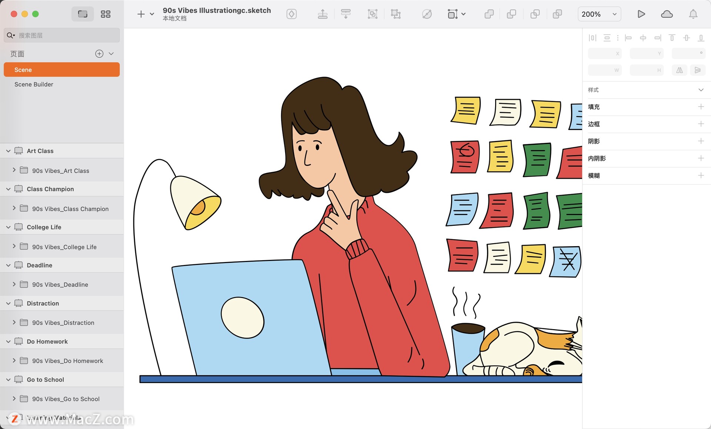Viewport: 711px width, 429px height.
Task: Click the align left edges icon
Action: 628,38
